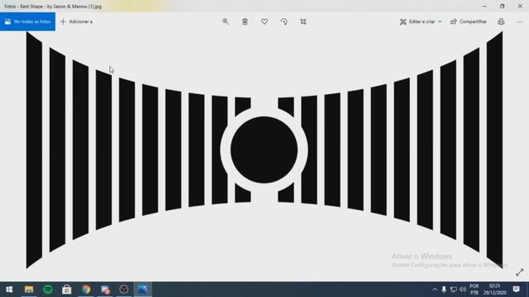Minimize the Photos window
Screen dimensions: 529x297
(484, 6)
